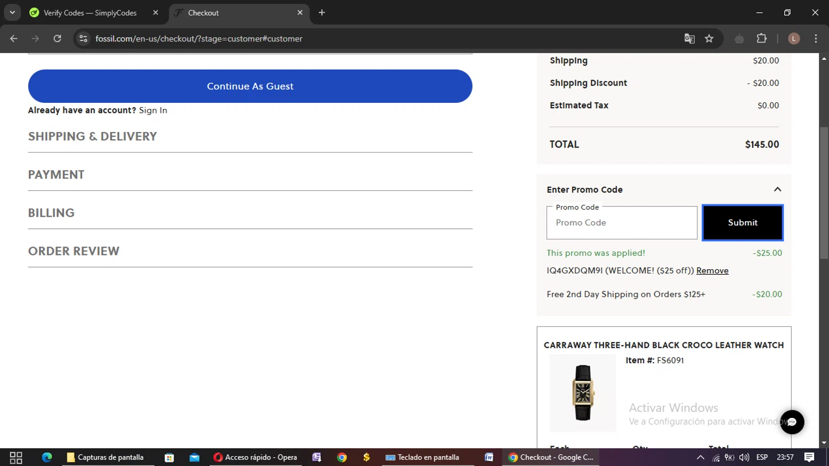Open the purple app taskbar icon
The height and width of the screenshot is (466, 829).
317,458
